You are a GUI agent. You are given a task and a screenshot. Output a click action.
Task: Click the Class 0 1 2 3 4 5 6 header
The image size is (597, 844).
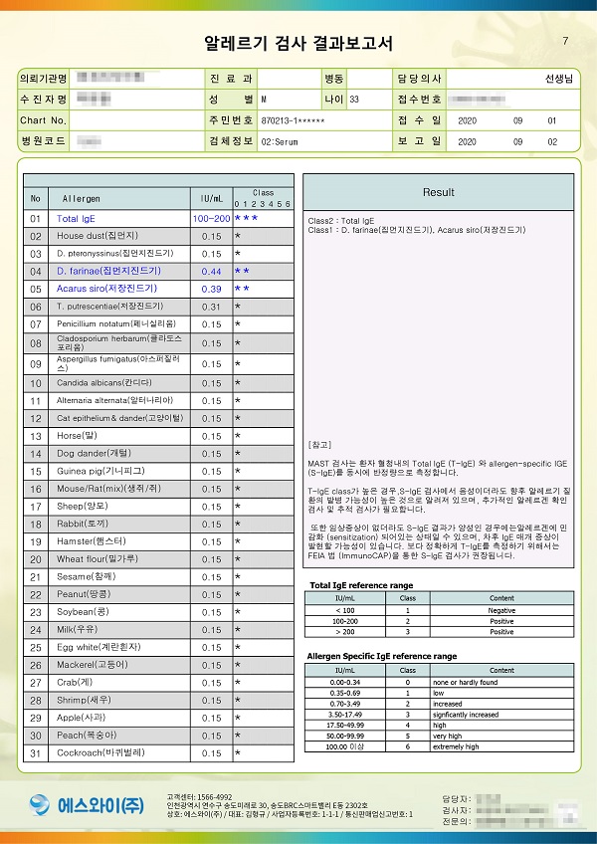[x=264, y=199]
